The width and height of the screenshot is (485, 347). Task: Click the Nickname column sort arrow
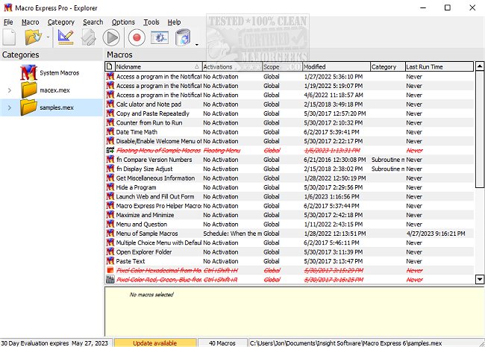click(x=197, y=66)
